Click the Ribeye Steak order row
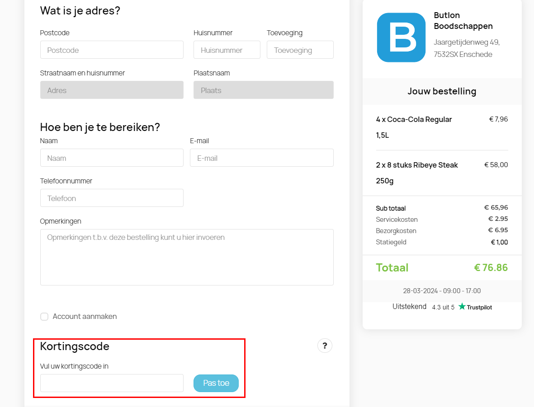Image resolution: width=534 pixels, height=407 pixels. [442, 173]
